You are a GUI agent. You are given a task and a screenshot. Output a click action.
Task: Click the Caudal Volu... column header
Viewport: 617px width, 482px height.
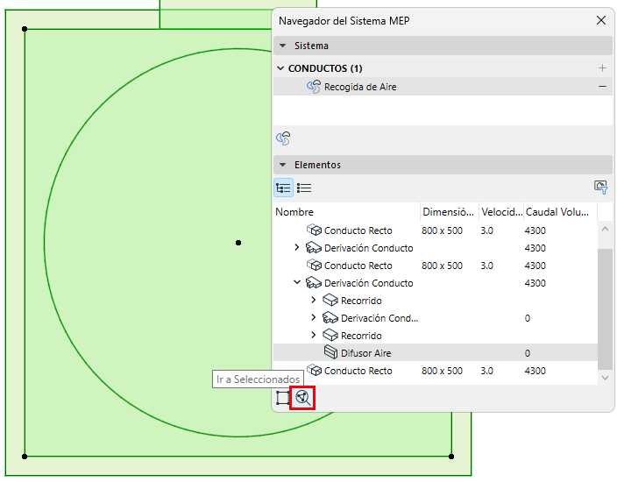click(560, 212)
